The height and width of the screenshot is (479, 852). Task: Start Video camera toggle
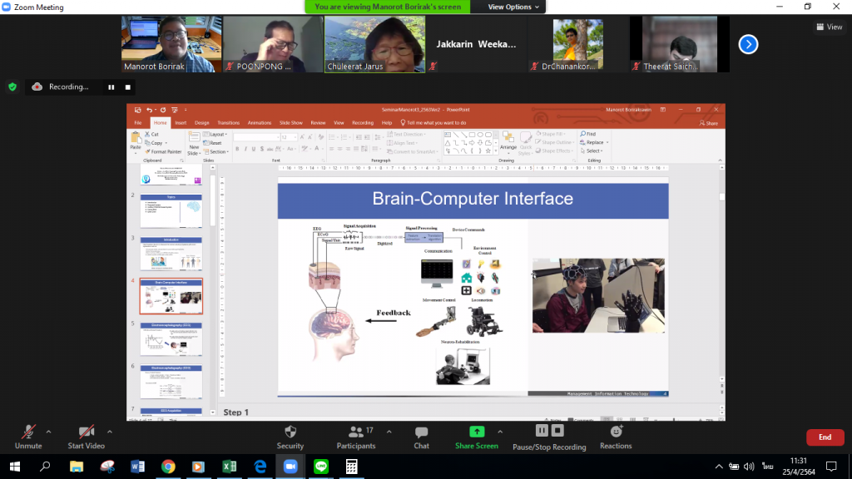click(86, 432)
